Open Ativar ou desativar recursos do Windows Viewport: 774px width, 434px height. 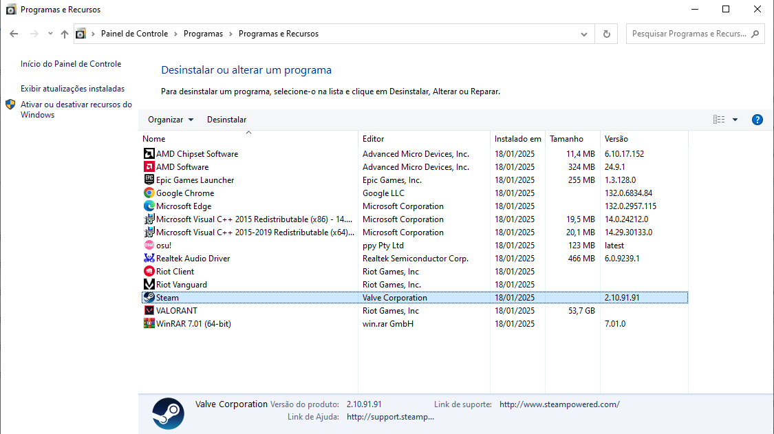click(x=76, y=109)
